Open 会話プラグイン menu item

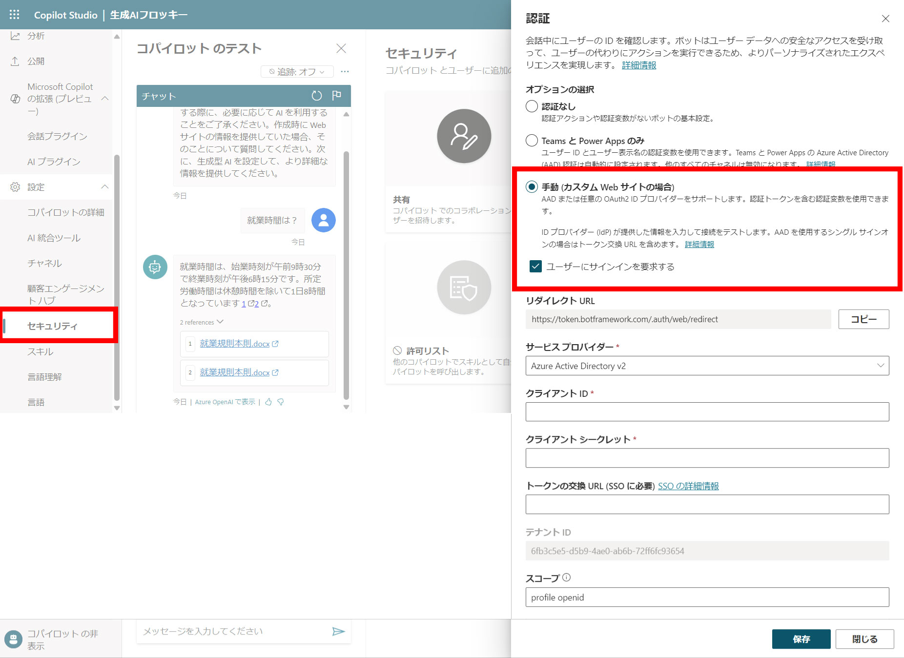tap(57, 136)
